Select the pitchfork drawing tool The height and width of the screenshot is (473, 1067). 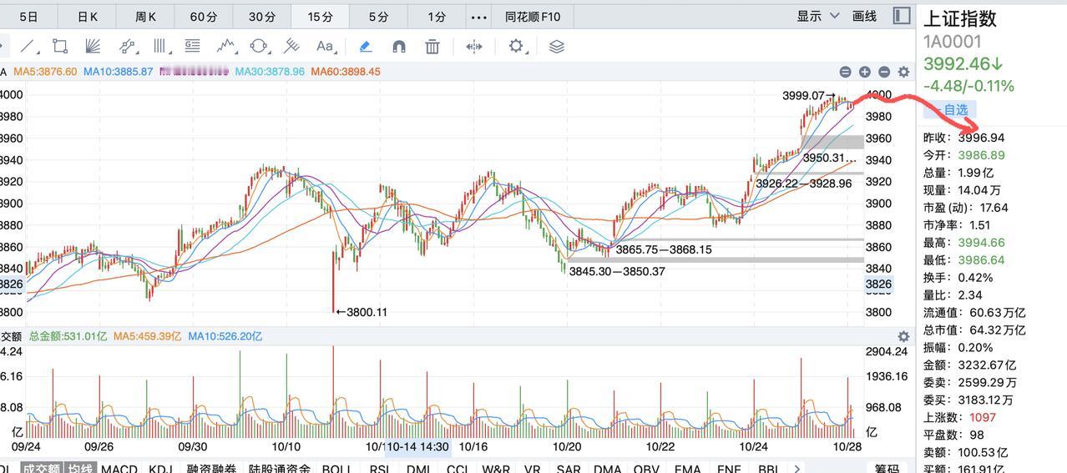[x=291, y=46]
